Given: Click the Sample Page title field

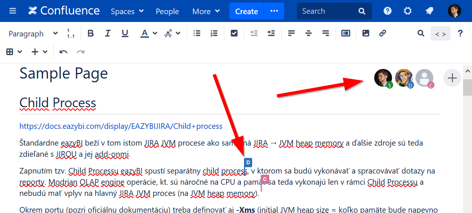Looking at the screenshot, I should [64, 73].
